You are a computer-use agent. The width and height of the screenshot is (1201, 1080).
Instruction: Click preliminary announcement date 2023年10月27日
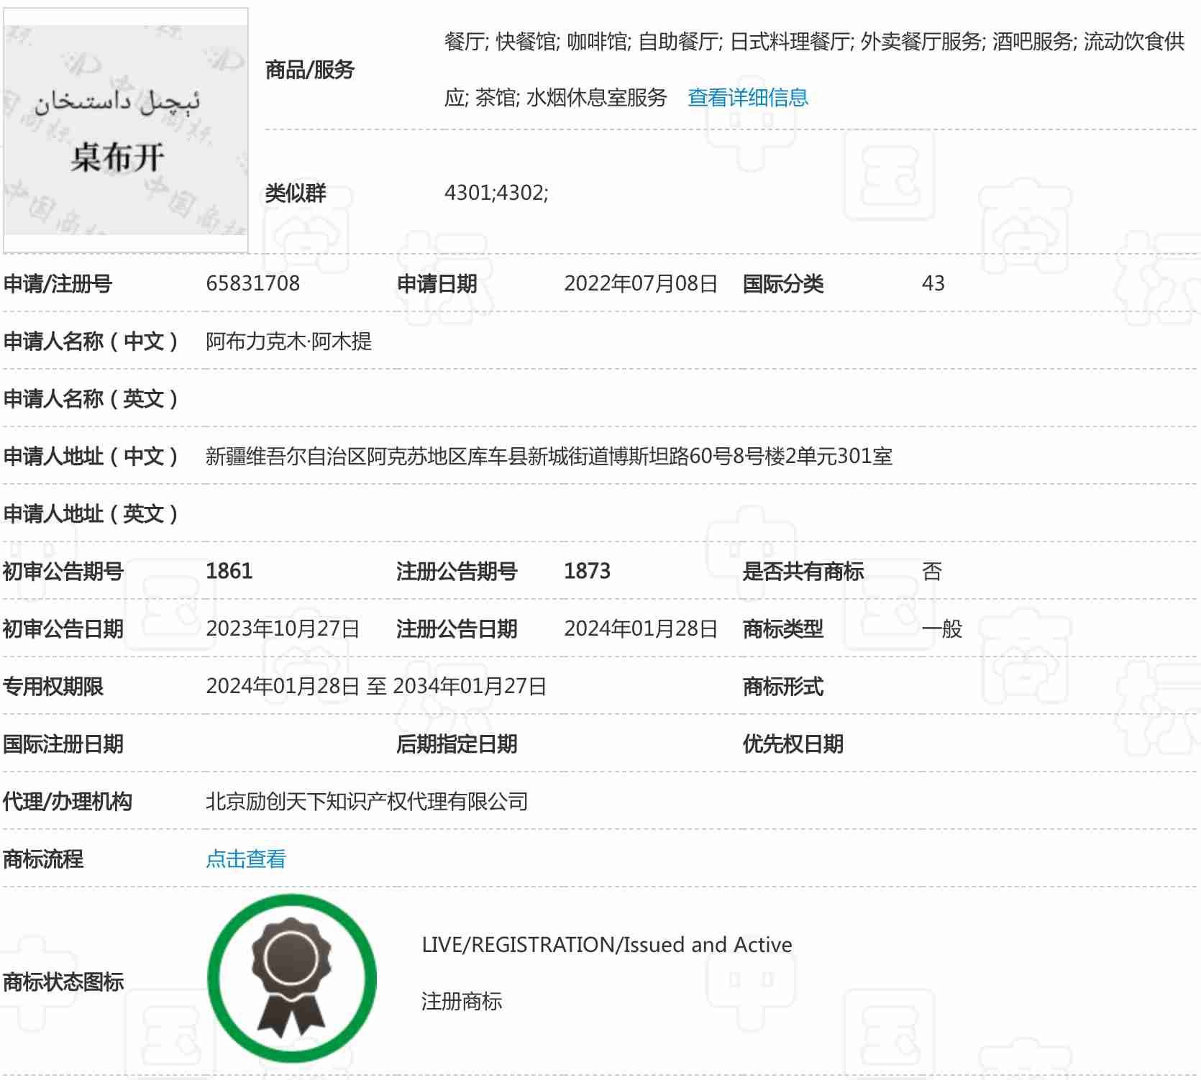pyautogui.click(x=283, y=628)
